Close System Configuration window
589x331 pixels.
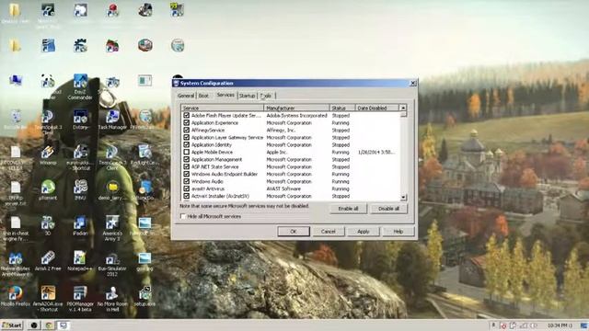tap(413, 83)
